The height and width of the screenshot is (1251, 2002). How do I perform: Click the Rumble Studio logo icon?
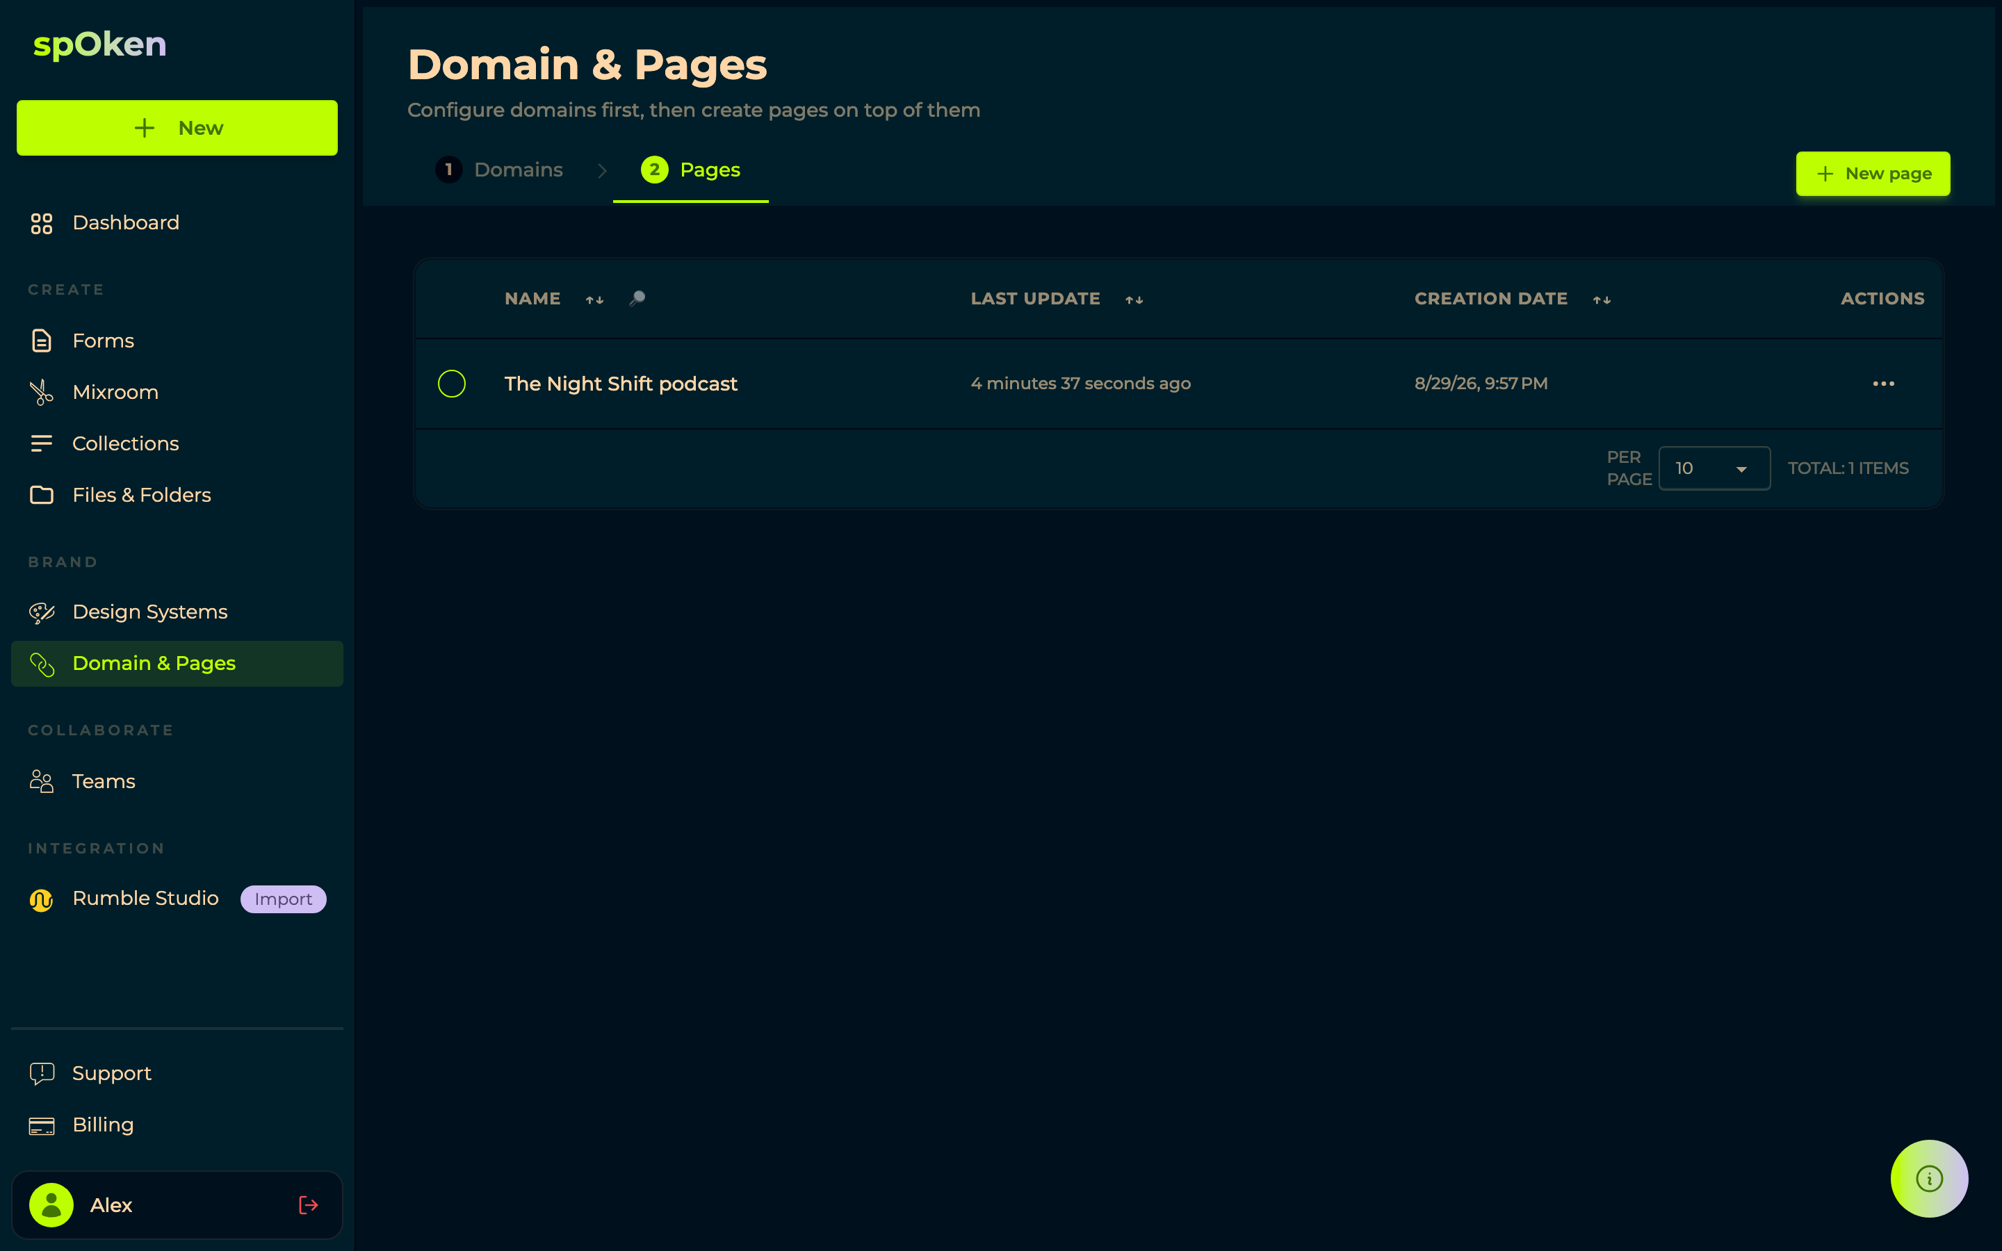point(42,899)
